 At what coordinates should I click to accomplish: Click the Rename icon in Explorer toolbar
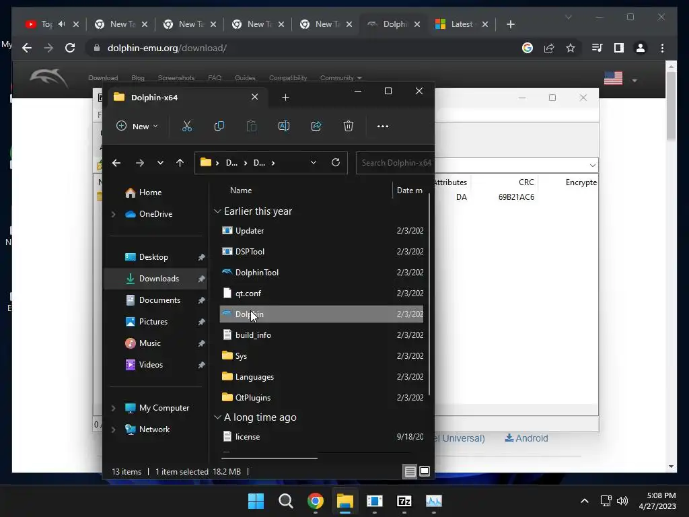(284, 126)
